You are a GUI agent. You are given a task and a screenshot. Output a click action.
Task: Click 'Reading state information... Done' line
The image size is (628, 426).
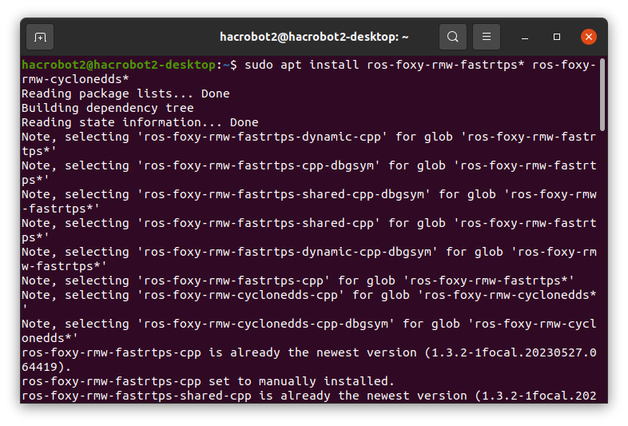(x=140, y=122)
